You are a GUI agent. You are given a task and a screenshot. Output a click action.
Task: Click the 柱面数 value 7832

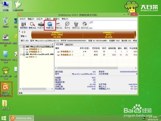point(94,78)
